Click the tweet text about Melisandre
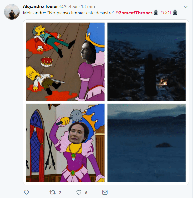Viewport: 193px width, 198px height. (x=68, y=13)
